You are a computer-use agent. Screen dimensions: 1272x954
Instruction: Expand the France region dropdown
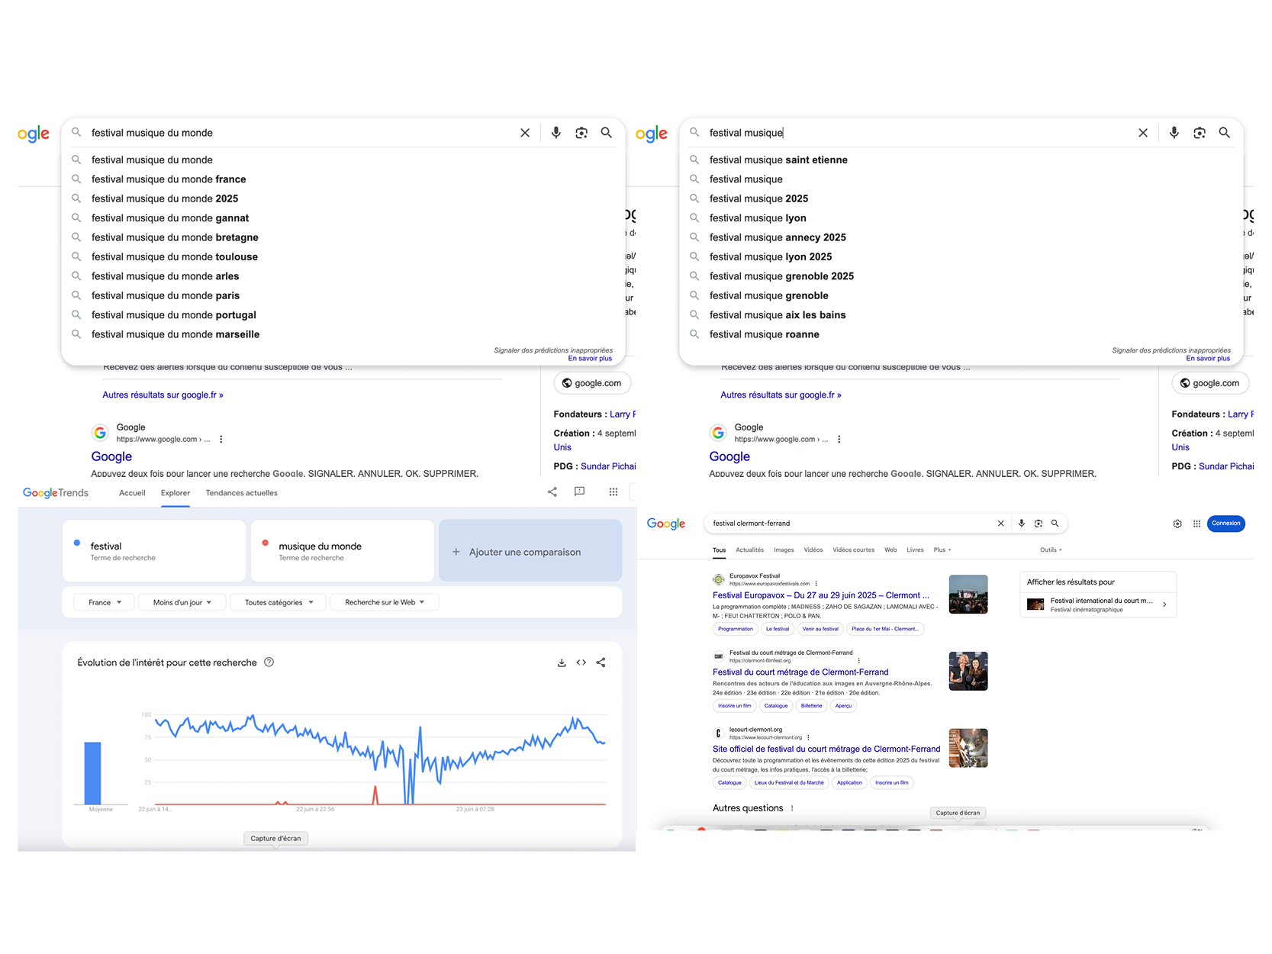(105, 602)
